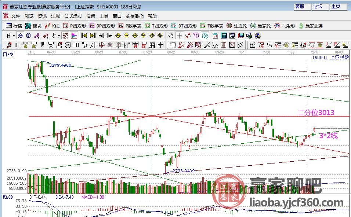Toggle the 权 price-adjustment button
Screen dimensions: 351x217
(x=65, y=36)
